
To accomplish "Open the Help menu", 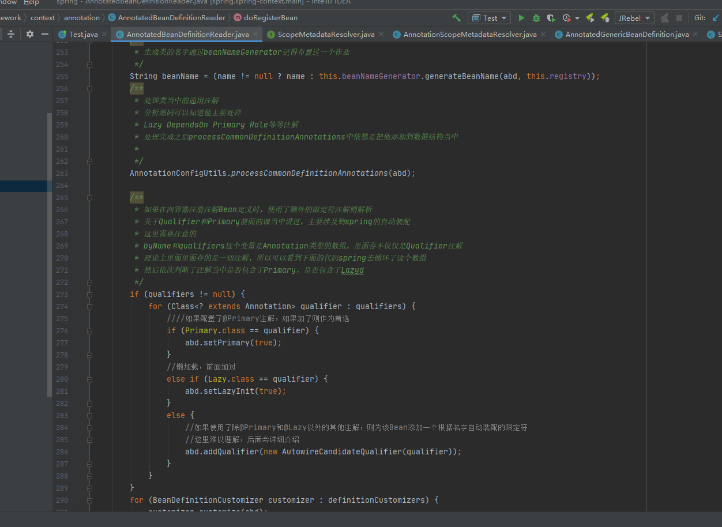I will click(31, 2).
